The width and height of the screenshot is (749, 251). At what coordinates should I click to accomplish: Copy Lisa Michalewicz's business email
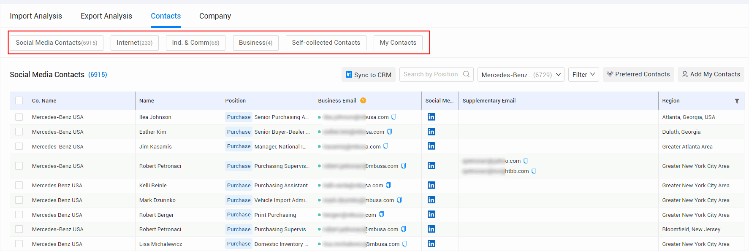click(405, 244)
